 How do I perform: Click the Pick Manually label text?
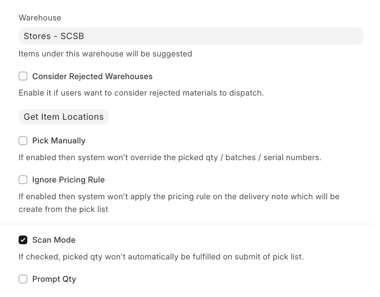click(59, 141)
